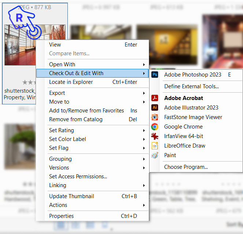Click the Adobe Acrobat red icon
Image resolution: width=243 pixels, height=234 pixels.
point(155,98)
